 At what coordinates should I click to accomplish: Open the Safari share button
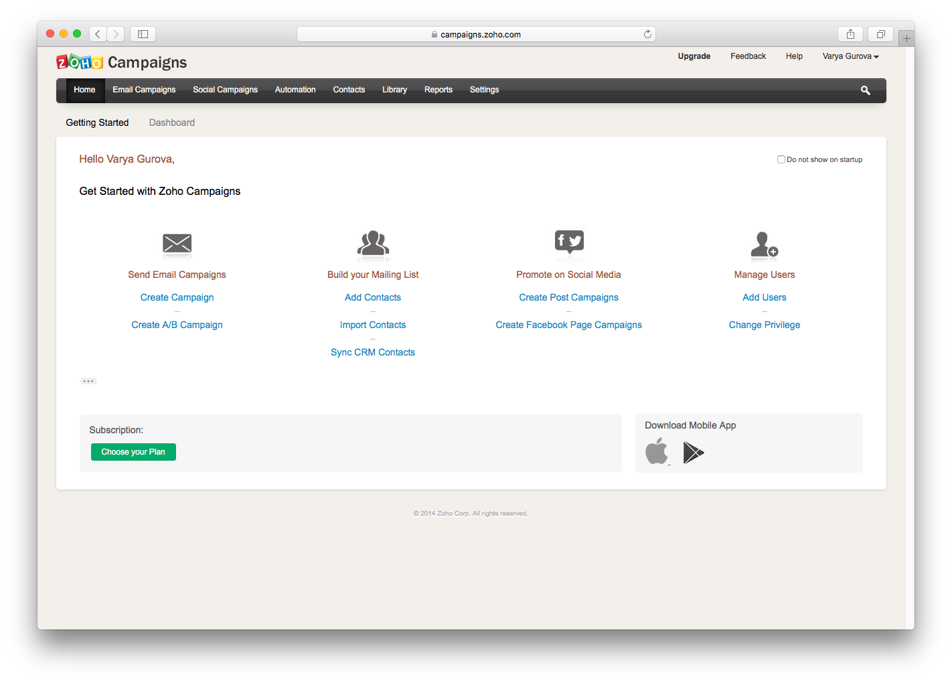coord(850,34)
